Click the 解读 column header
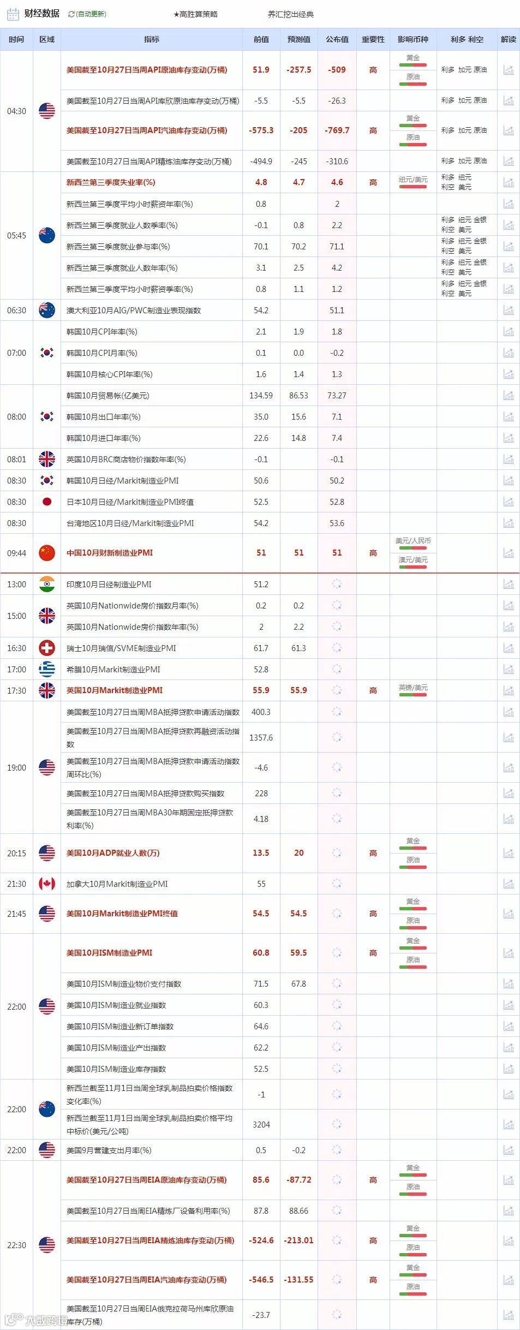The image size is (520, 1330). tap(509, 39)
